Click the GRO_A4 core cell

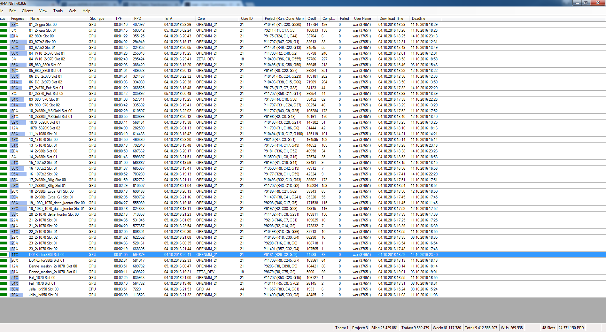pyautogui.click(x=203, y=289)
